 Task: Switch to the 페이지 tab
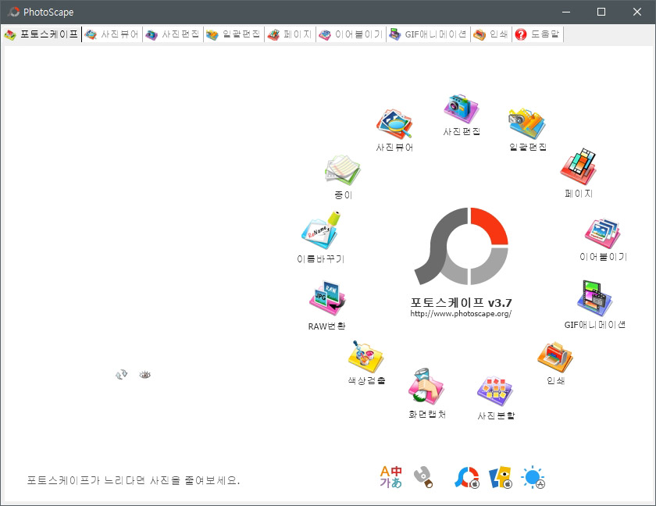click(290, 34)
